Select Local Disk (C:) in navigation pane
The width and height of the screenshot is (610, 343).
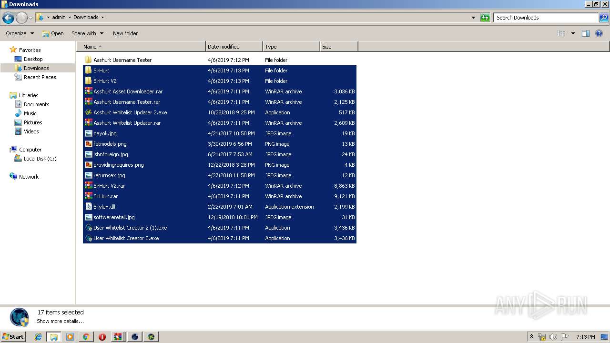point(40,159)
